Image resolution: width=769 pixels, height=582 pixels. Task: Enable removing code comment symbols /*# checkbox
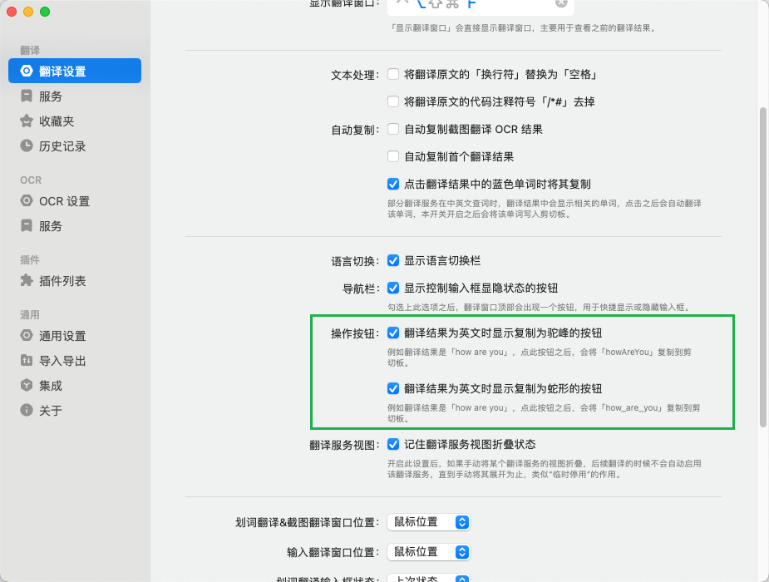tap(393, 101)
